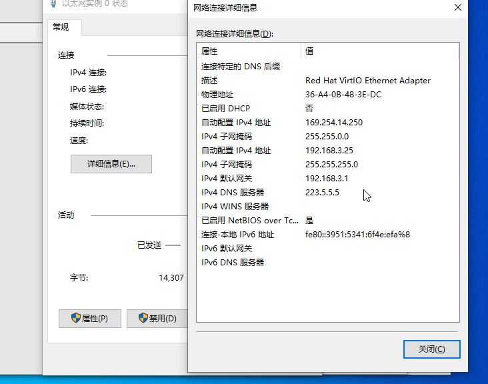Close the 网络连接详细信息 dialog with the X
Viewport: 488px width, 384px height.
pos(457,8)
